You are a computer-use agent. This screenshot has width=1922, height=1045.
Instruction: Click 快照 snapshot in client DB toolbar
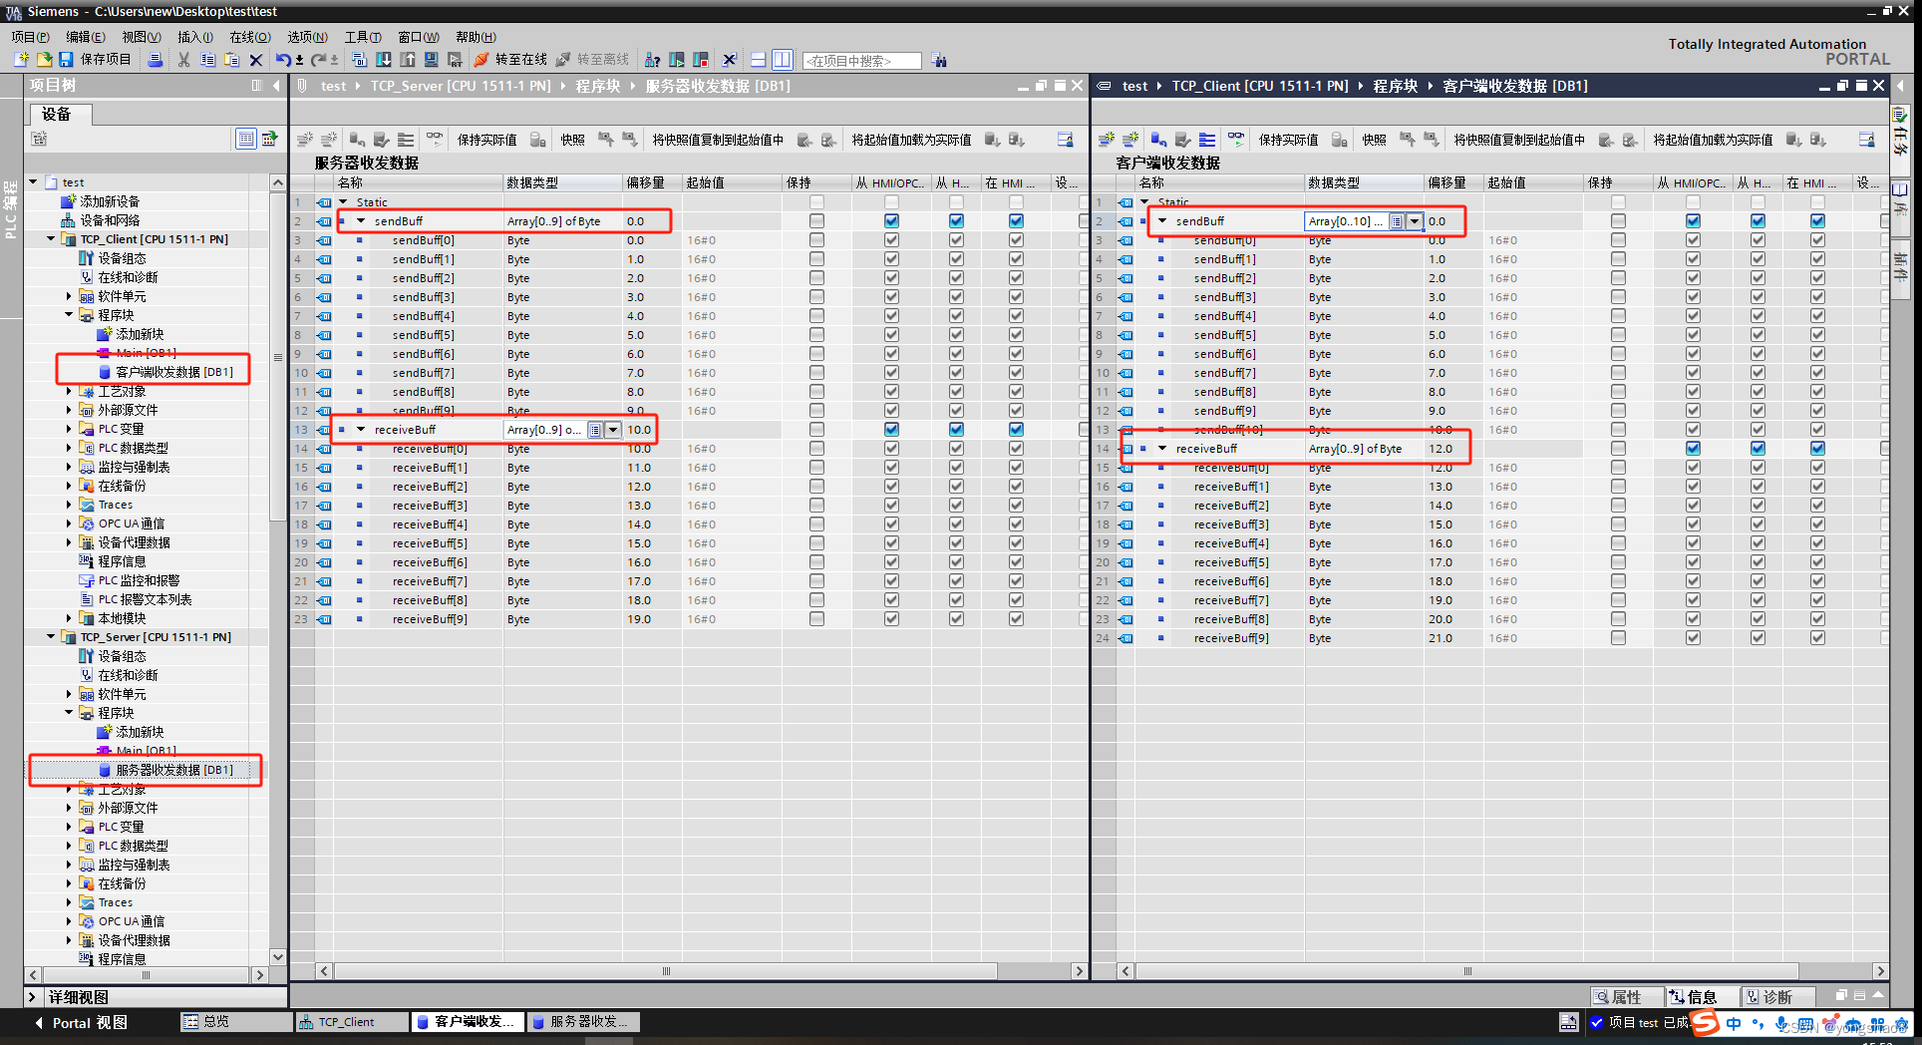point(1375,140)
